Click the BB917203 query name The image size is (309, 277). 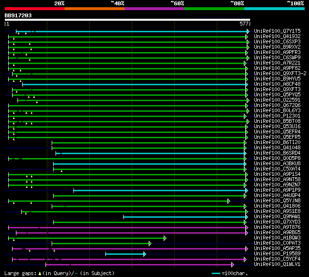click(x=18, y=15)
